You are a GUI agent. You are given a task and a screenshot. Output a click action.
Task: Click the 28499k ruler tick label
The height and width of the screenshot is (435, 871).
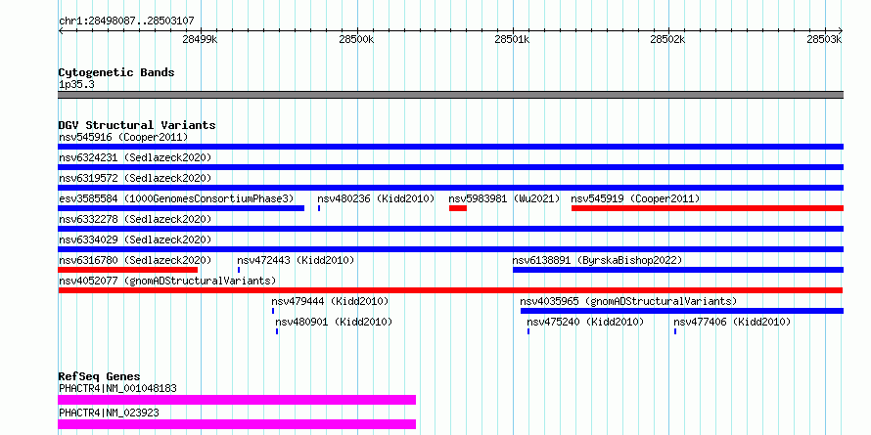coord(200,39)
